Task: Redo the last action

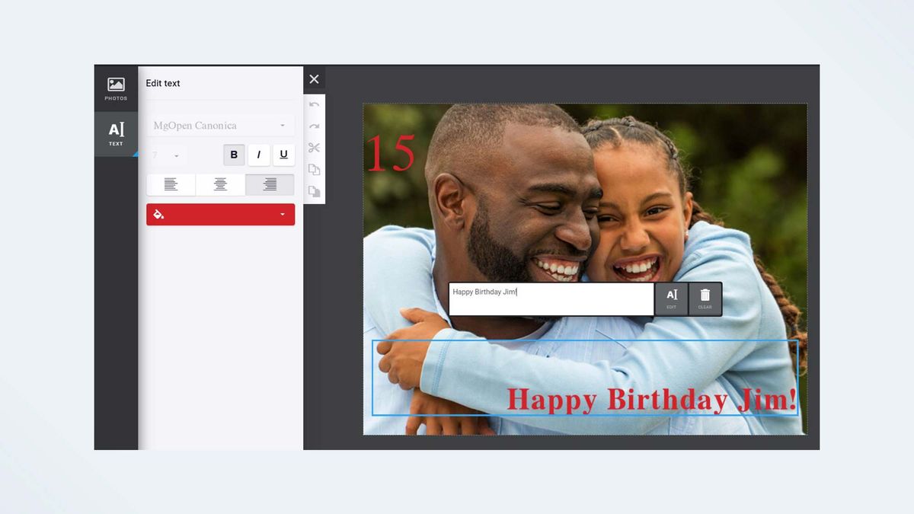Action: [314, 126]
